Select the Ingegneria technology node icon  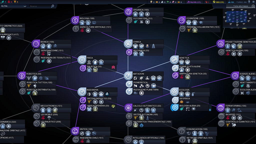tap(82, 92)
